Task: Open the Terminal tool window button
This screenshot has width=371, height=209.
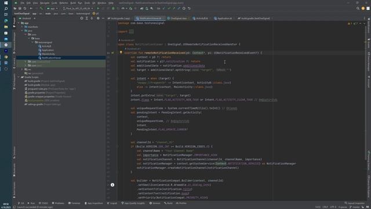Action: 74,203
